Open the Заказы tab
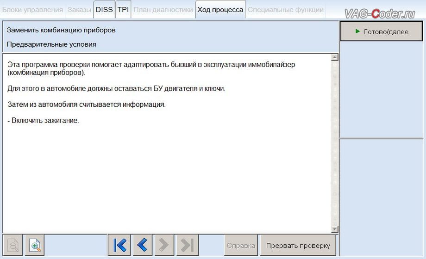This screenshot has width=426, height=259. click(x=79, y=10)
